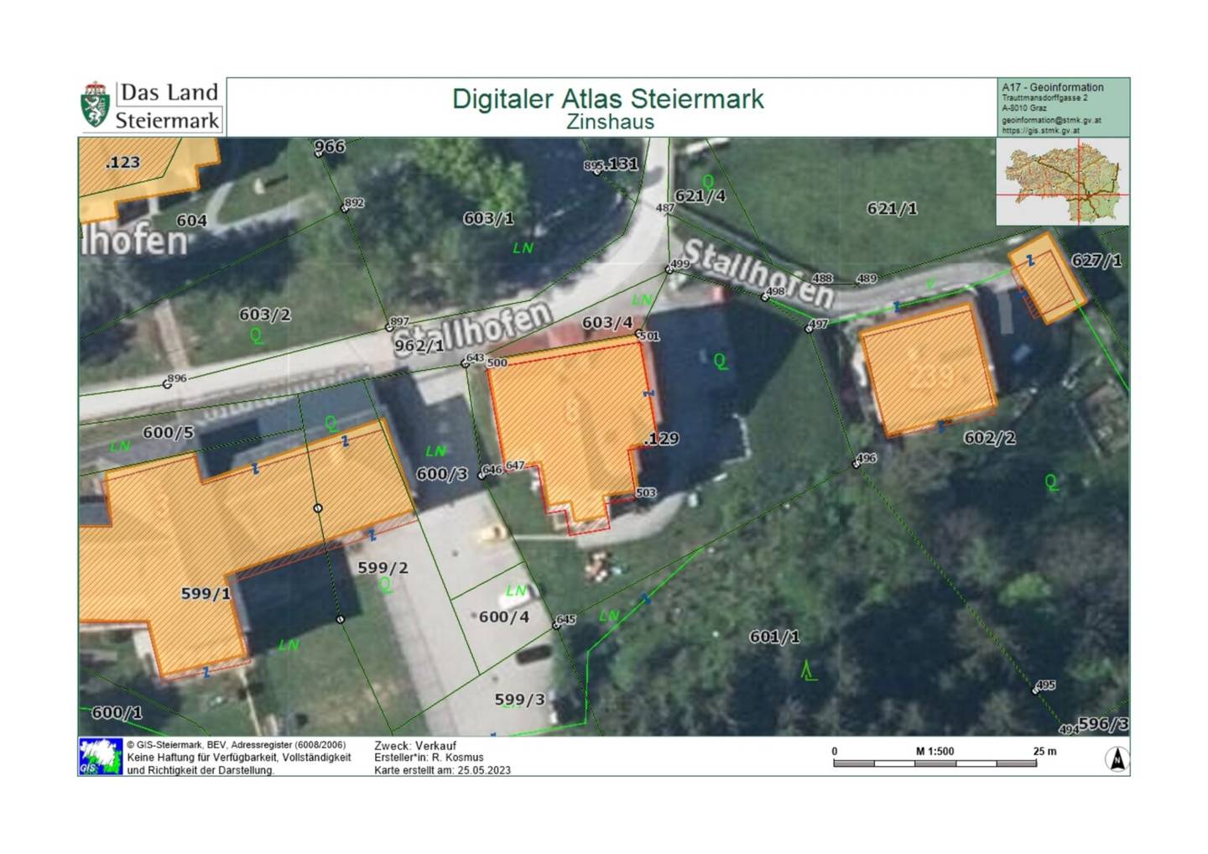Select parcel label 596/3

coord(1103,723)
